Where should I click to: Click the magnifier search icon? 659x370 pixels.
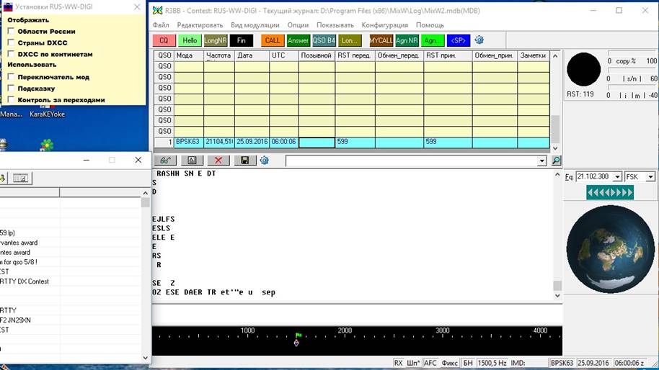(x=556, y=161)
